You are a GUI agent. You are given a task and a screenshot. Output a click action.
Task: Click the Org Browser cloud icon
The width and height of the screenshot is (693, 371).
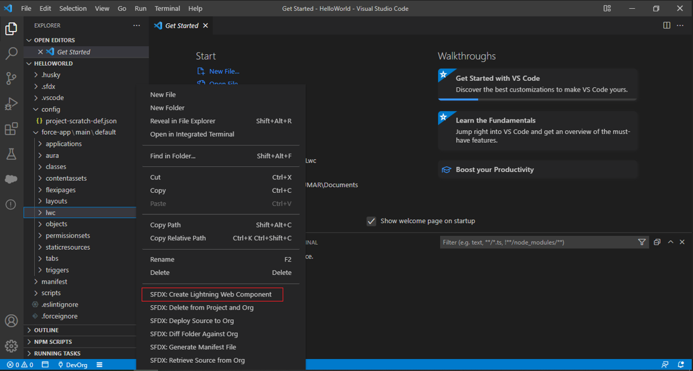[11, 179]
